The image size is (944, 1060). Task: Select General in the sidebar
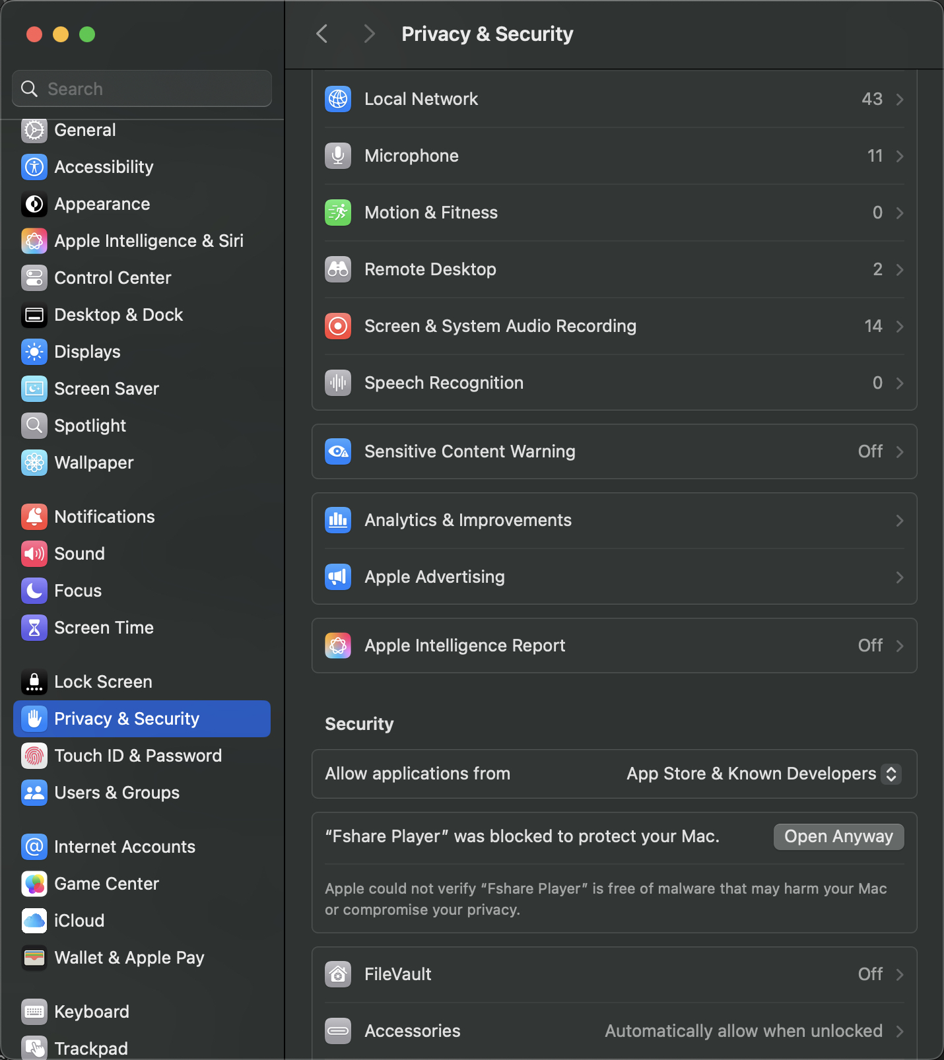(x=142, y=130)
